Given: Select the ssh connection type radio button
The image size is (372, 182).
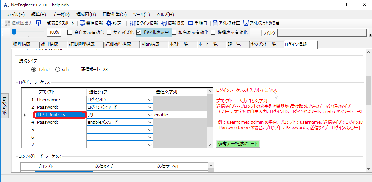Looking at the screenshot, I should click(58, 70).
